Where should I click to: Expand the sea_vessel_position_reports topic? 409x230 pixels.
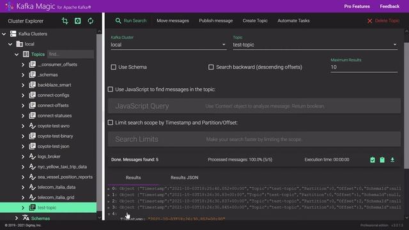pyautogui.click(x=23, y=177)
